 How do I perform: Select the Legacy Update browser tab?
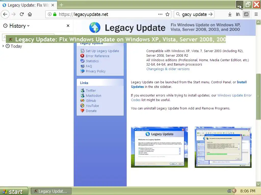29,5
